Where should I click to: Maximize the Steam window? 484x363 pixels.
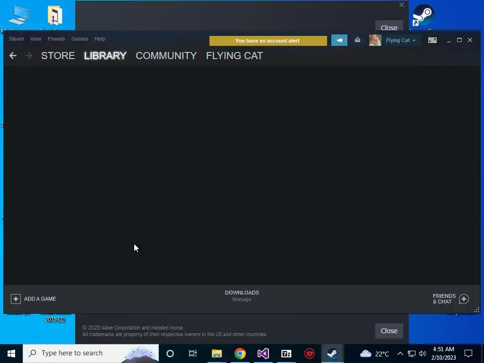459,40
